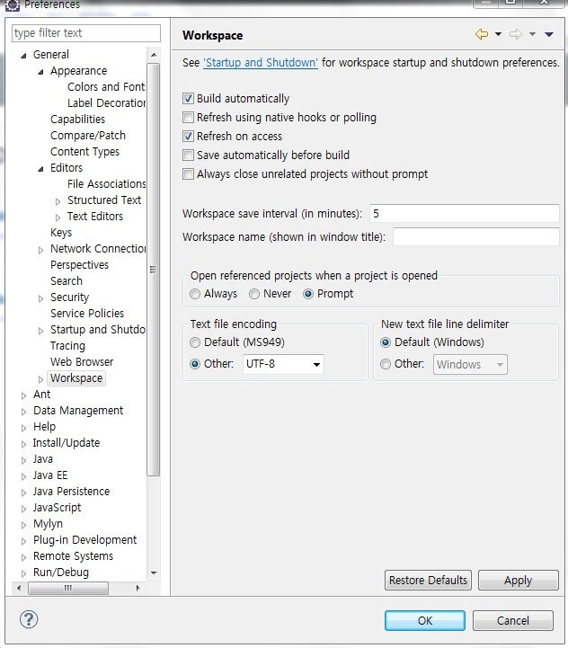The image size is (568, 648).
Task: Open the UTF-8 encoding combo box
Action: [x=283, y=364]
